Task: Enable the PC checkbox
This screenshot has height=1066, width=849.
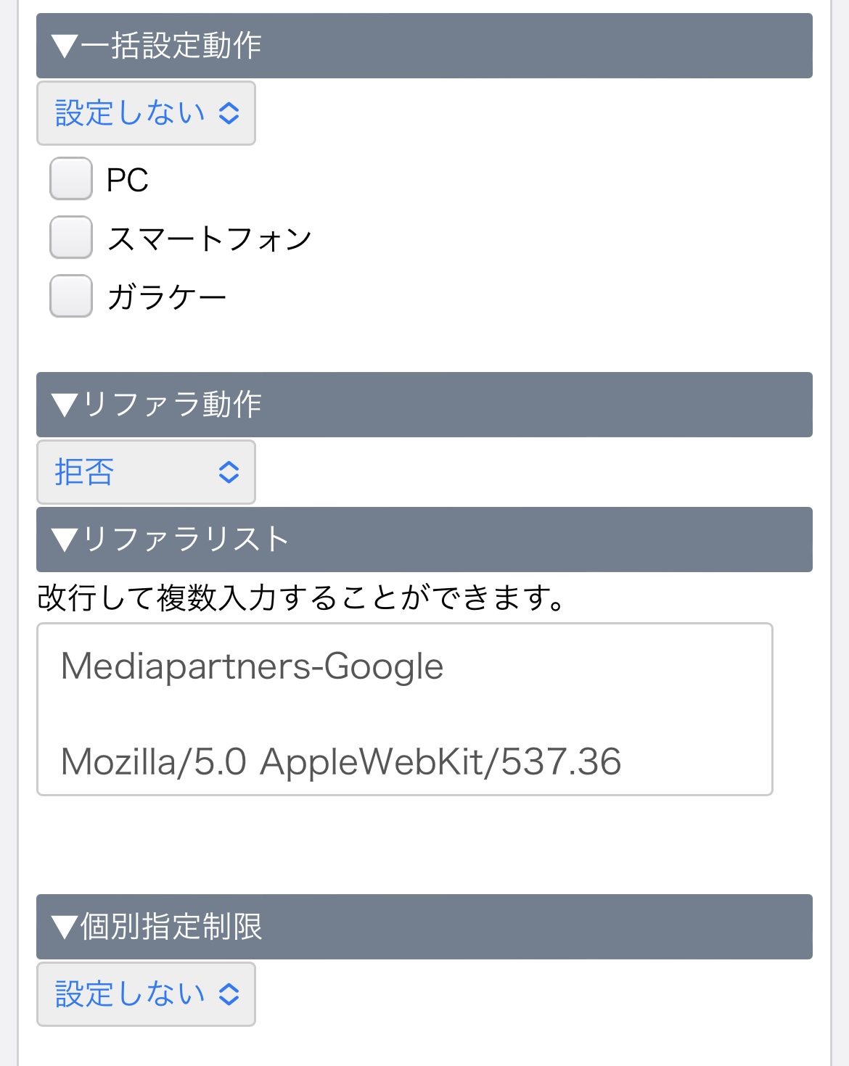Action: click(x=71, y=179)
